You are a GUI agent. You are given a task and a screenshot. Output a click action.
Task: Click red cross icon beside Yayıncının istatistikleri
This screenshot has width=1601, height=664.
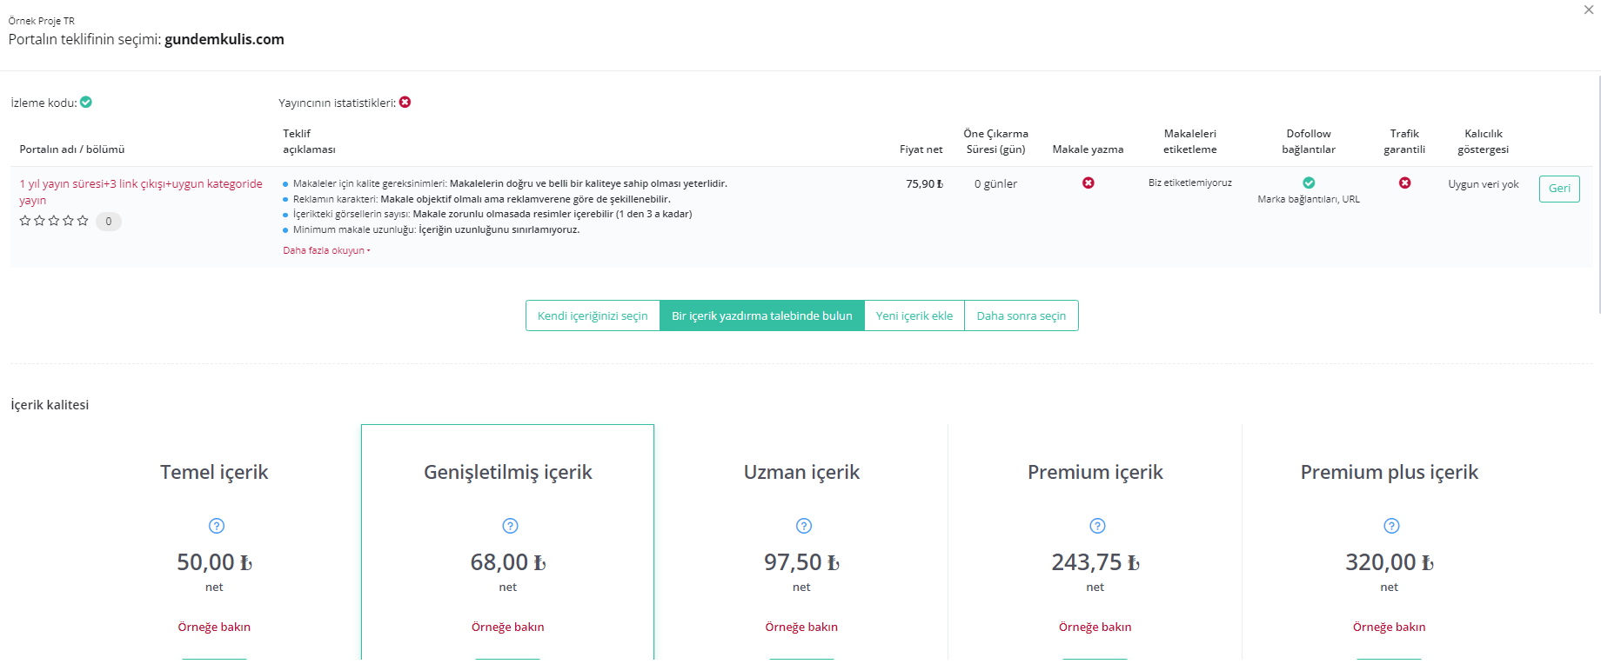point(405,102)
